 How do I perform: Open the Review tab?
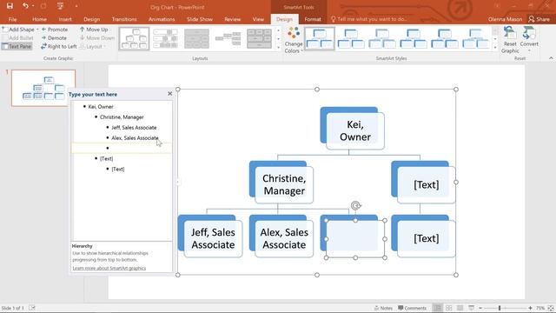pyautogui.click(x=232, y=19)
